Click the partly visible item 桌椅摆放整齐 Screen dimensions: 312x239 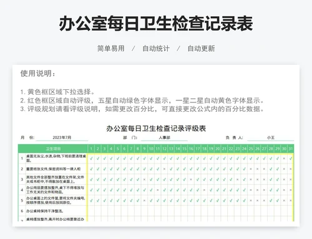55,219
